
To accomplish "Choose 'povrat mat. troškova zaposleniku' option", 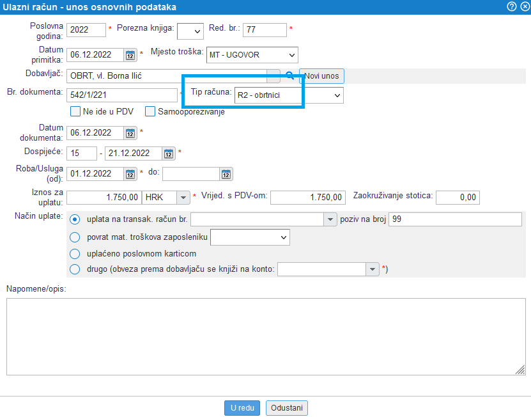I will 75,237.
